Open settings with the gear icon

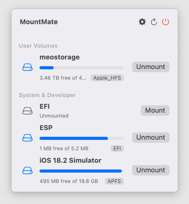(142, 22)
